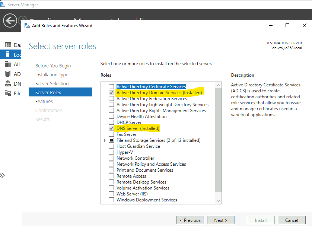Open File and Storage Services sidebar icon
This screenshot has height=226, width=312.
pyautogui.click(x=8, y=93)
